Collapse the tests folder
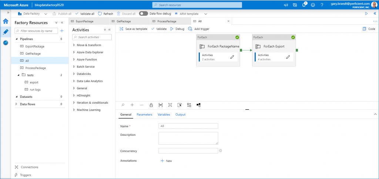The image size is (379, 179). (x=19, y=75)
